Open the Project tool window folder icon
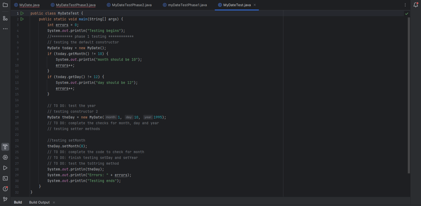 tap(5, 5)
